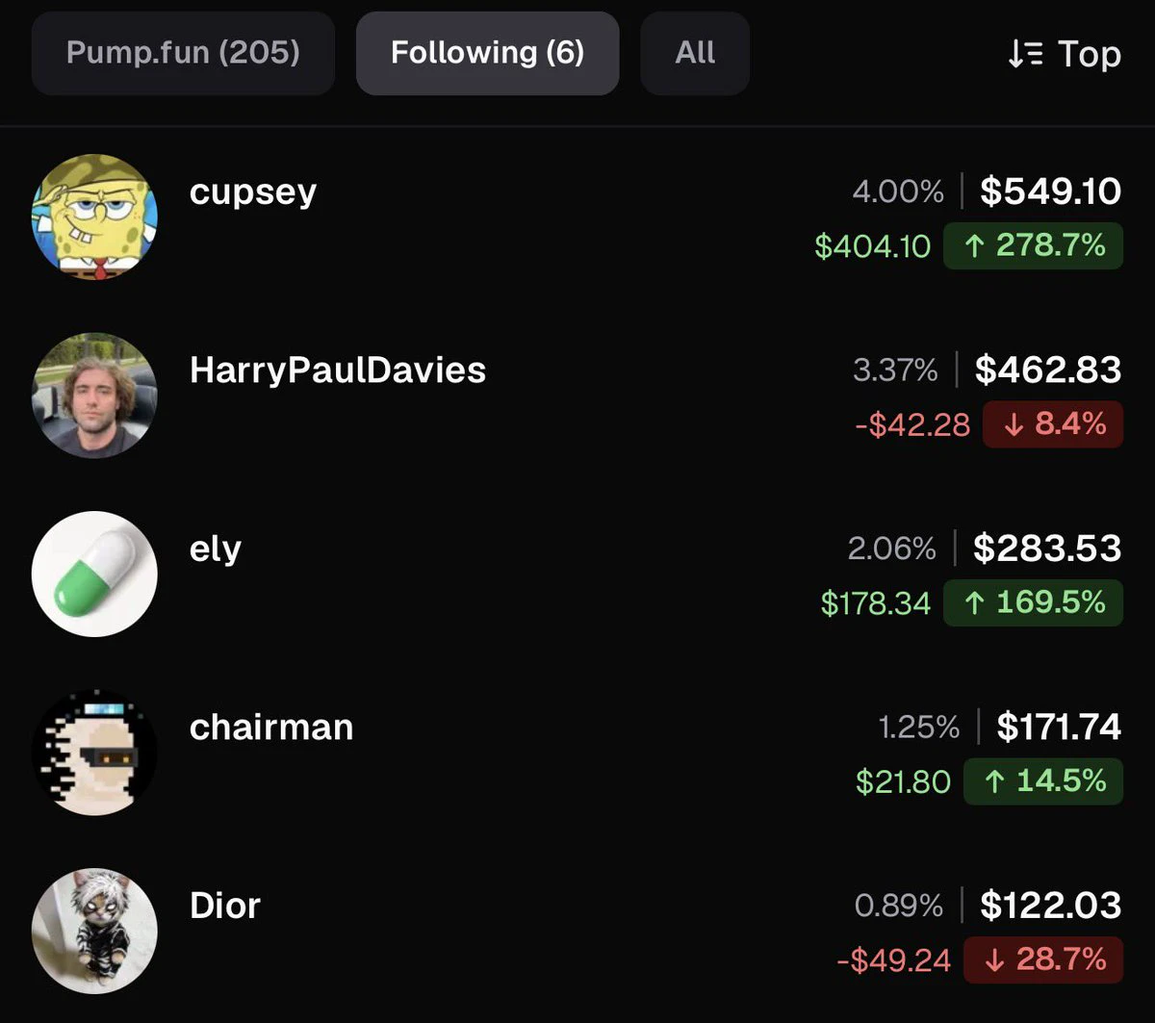Viewport: 1155px width, 1023px height.
Task: Open the cupsey username link
Action: (x=253, y=192)
